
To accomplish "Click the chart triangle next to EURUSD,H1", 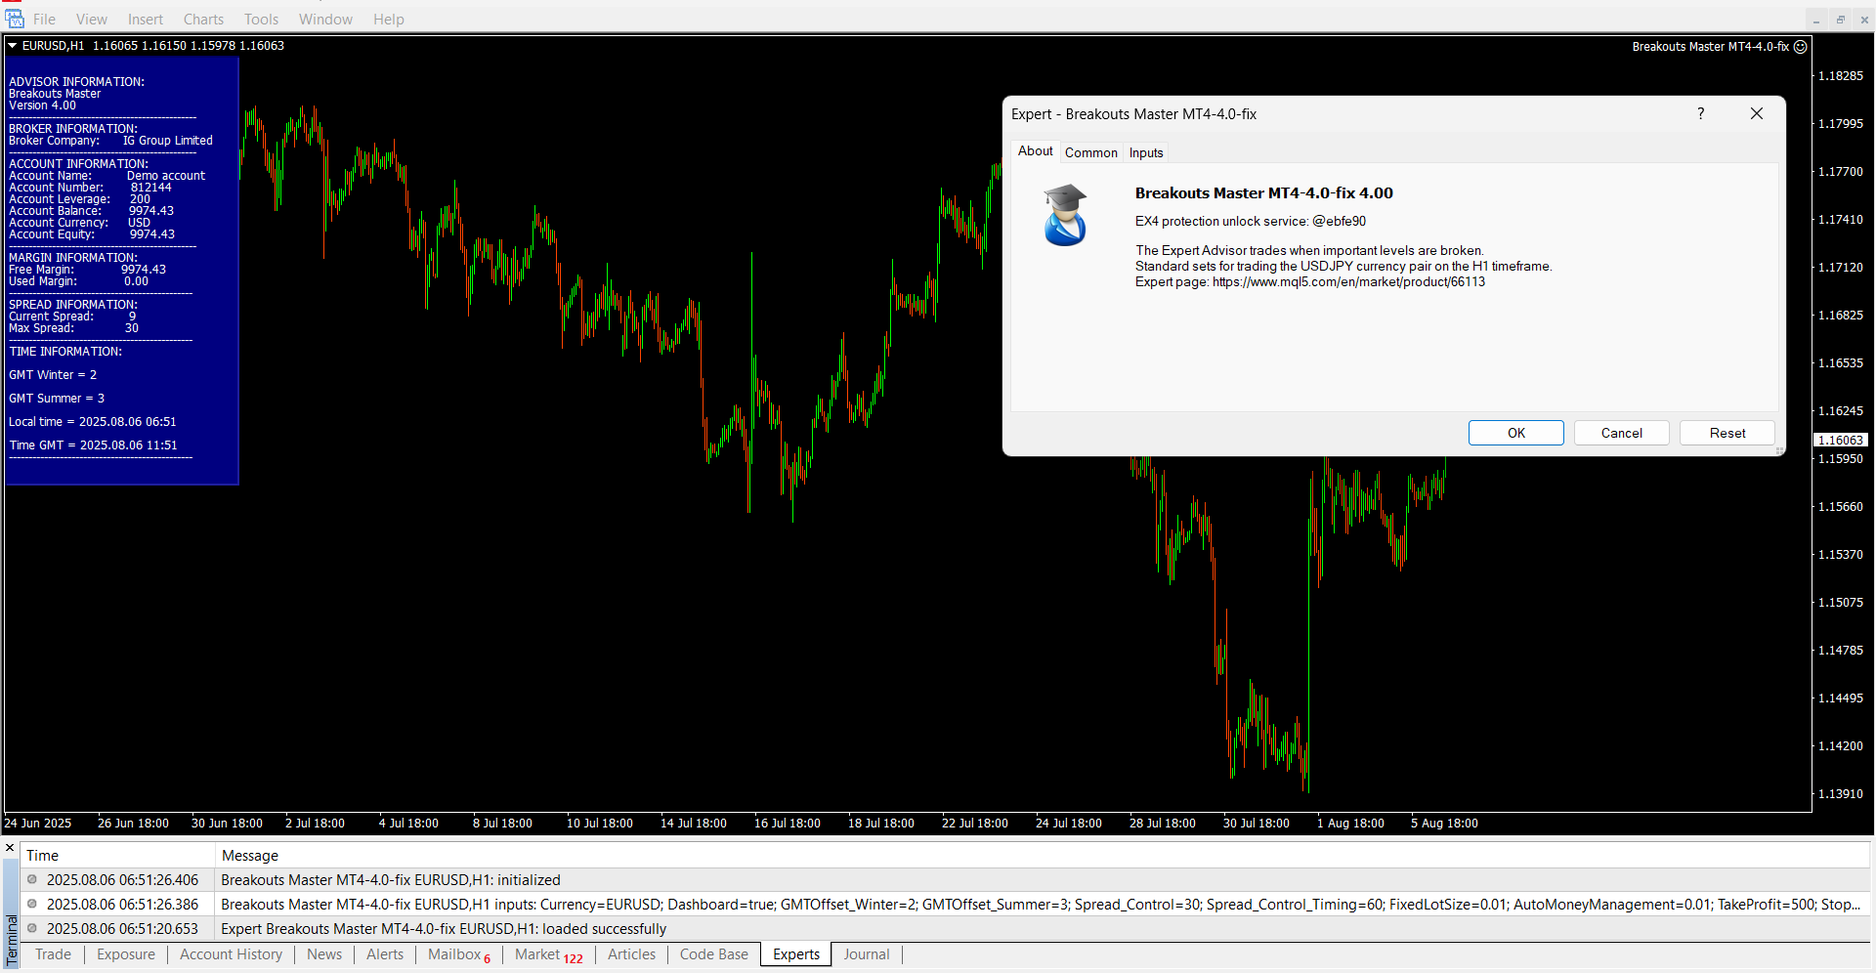I will (13, 46).
